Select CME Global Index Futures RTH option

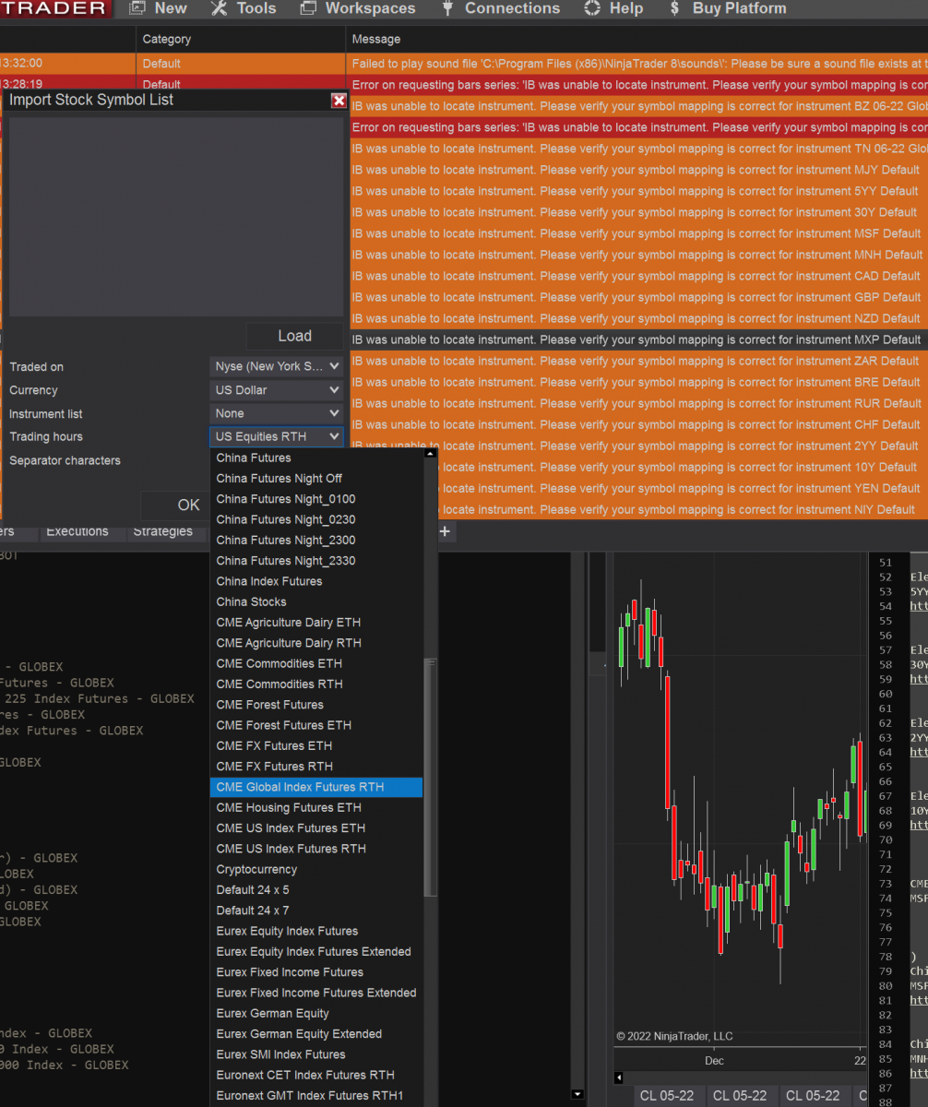[316, 787]
